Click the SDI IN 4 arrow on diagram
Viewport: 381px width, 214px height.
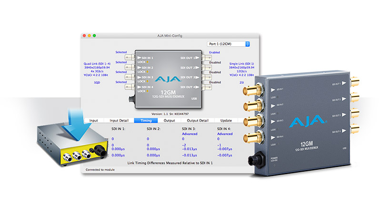click(139, 87)
